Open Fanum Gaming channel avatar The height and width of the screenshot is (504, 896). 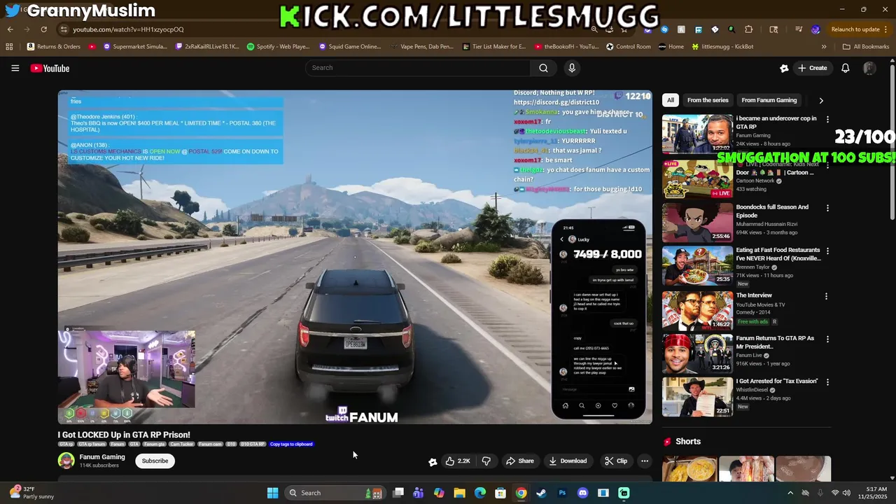(66, 461)
